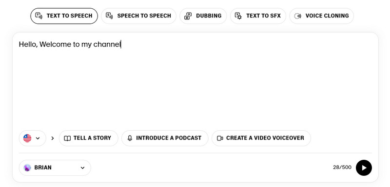Image resolution: width=390 pixels, height=187 pixels.
Task: Choose the Tell a Story preset
Action: tap(89, 138)
